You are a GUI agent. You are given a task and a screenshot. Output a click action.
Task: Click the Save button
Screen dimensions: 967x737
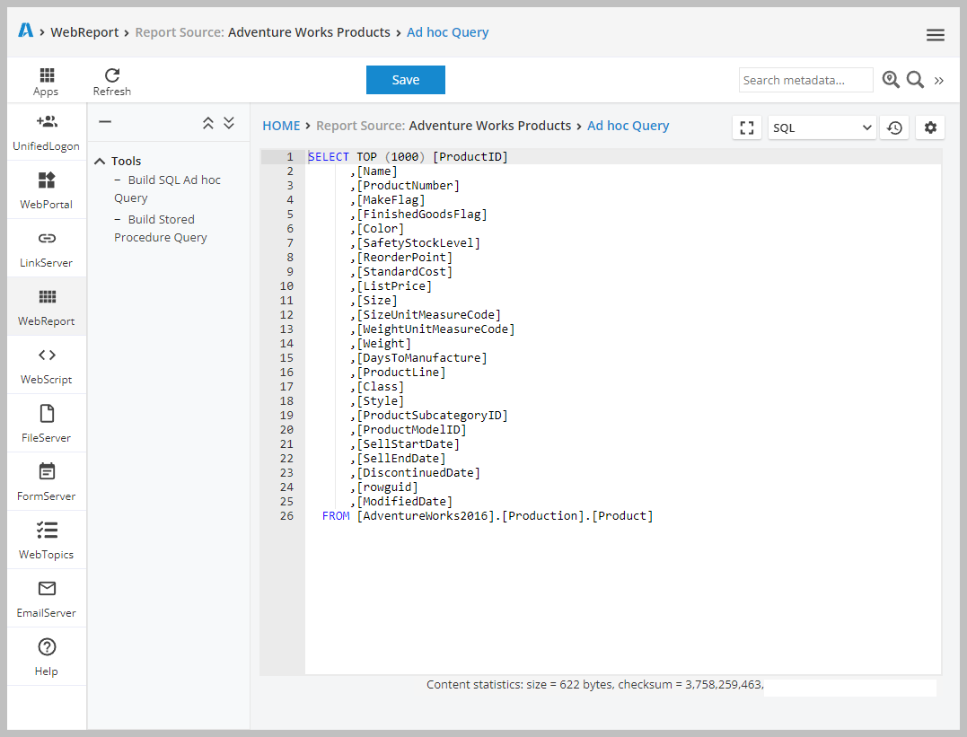[405, 80]
